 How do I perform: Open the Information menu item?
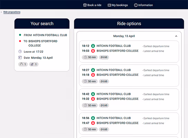(x=143, y=5)
